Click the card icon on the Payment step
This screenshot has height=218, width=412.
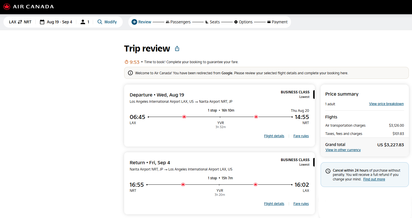tap(269, 22)
